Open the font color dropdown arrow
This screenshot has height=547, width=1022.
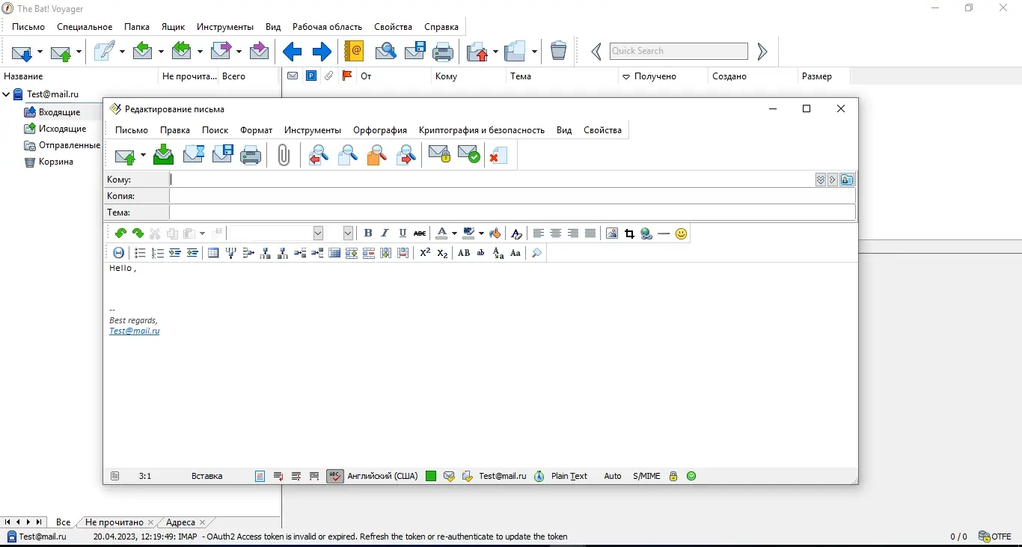click(454, 233)
